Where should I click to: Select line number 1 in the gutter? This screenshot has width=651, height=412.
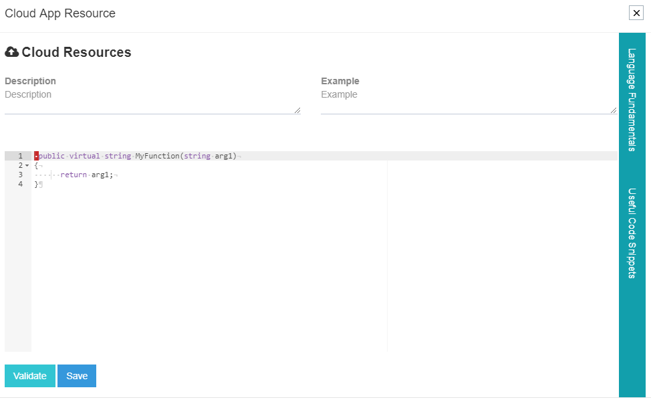pos(20,156)
